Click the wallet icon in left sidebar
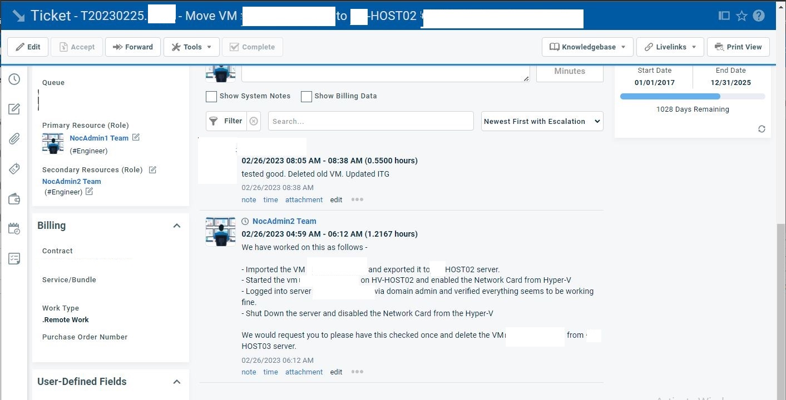Image resolution: width=786 pixels, height=400 pixels. point(14,199)
